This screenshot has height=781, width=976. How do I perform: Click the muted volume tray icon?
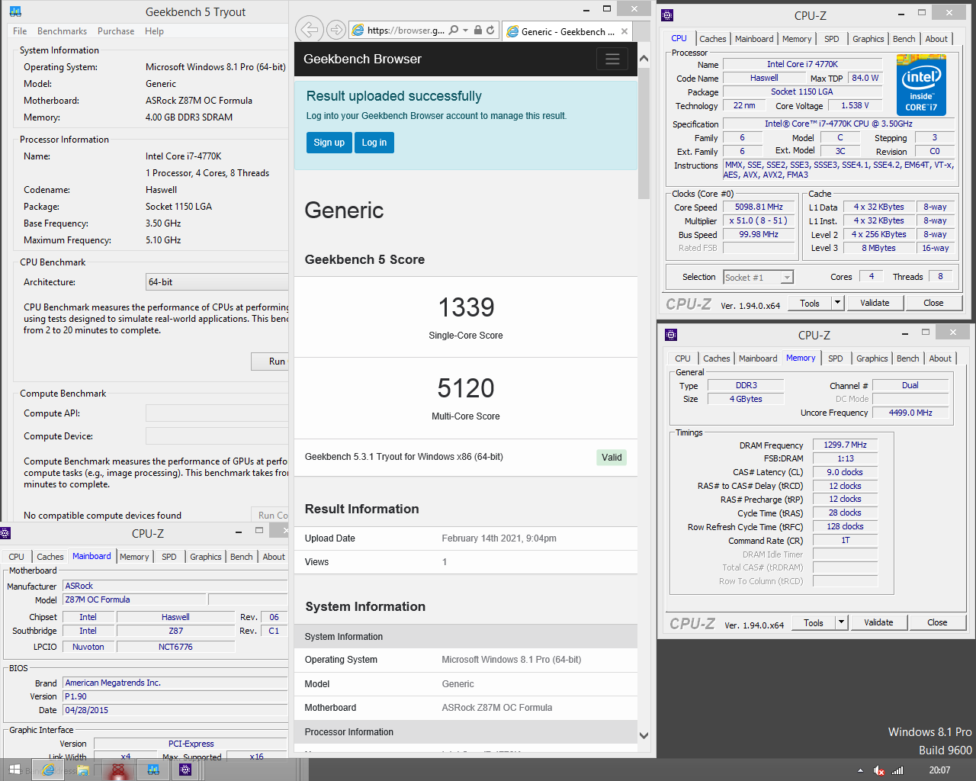coord(878,770)
